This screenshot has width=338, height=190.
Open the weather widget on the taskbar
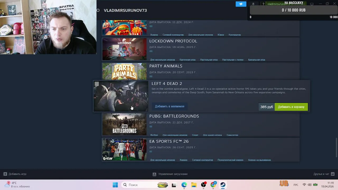(x=17, y=184)
